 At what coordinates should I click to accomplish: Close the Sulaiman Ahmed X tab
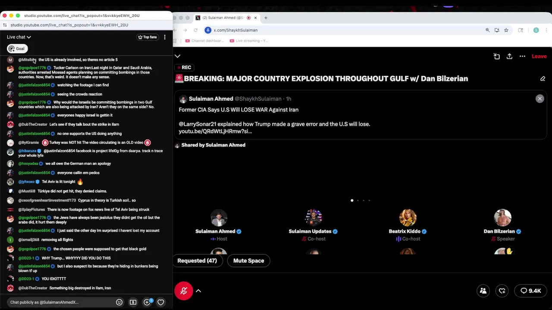click(x=255, y=18)
